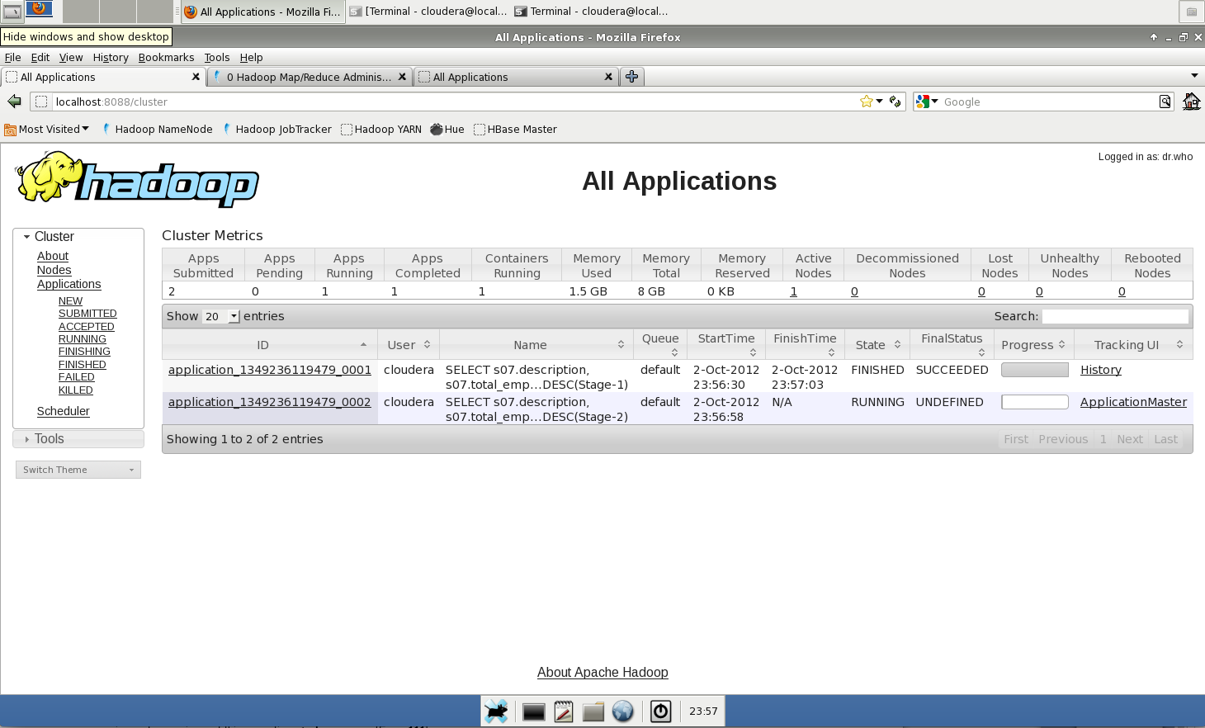The height and width of the screenshot is (728, 1205).
Task: Open the Most Visited bookmarks dropdown
Action: [x=47, y=130]
